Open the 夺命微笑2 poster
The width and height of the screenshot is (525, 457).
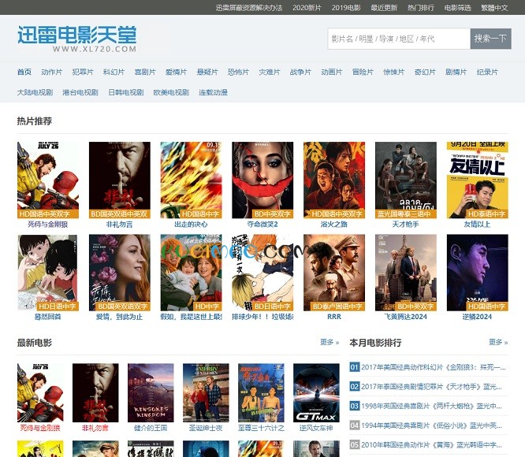click(x=262, y=180)
